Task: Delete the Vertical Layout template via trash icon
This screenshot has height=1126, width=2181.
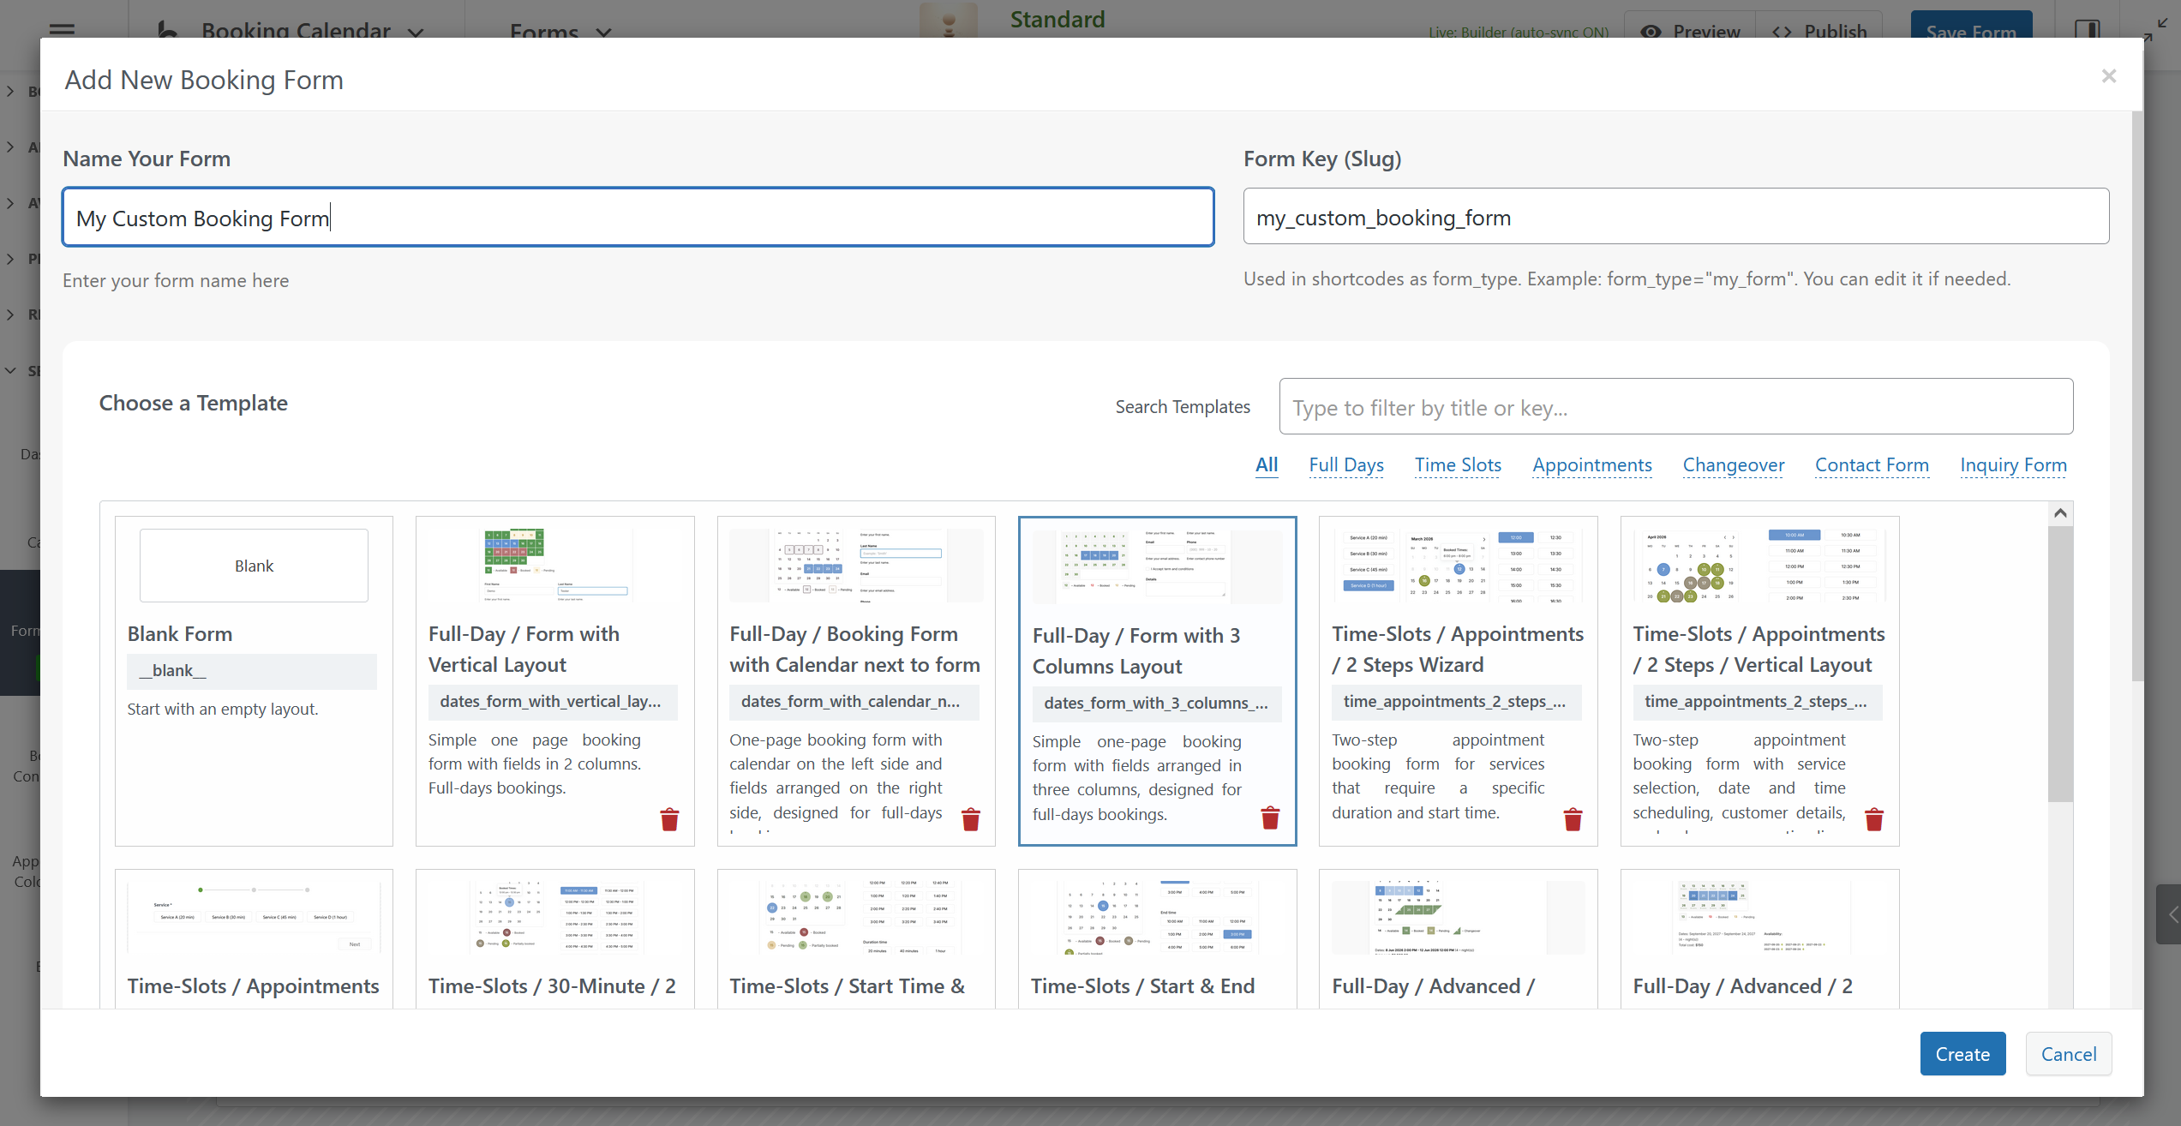Action: tap(669, 819)
